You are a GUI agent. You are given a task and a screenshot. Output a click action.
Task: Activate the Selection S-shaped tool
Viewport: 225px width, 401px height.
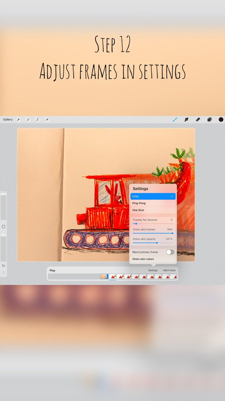click(x=37, y=120)
